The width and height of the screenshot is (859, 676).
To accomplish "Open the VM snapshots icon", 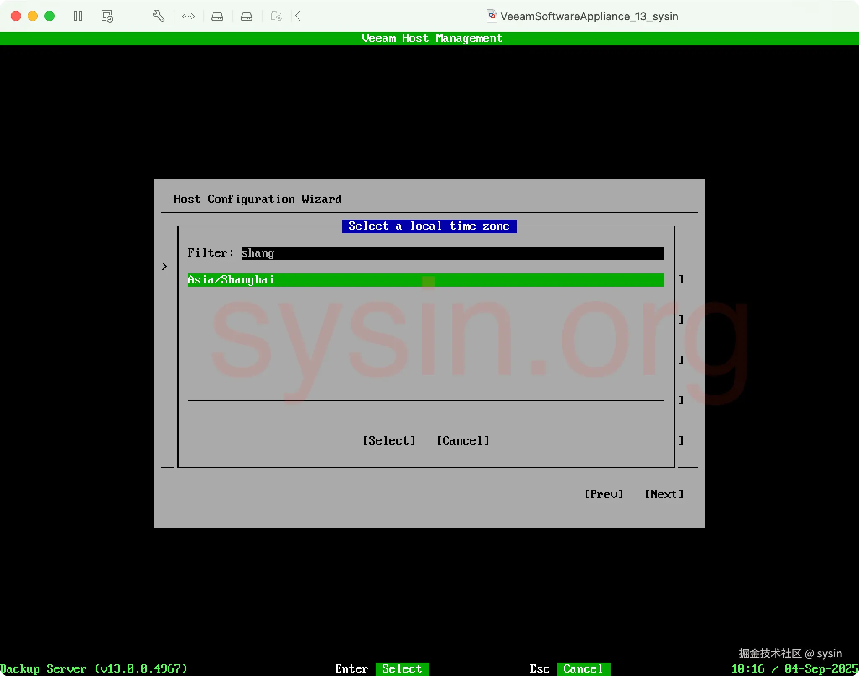I will [x=107, y=16].
